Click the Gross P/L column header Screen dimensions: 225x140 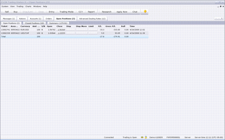111,26
